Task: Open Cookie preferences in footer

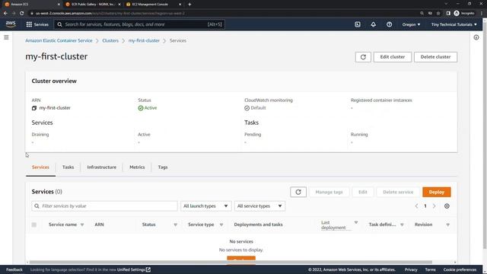Action: (460, 269)
